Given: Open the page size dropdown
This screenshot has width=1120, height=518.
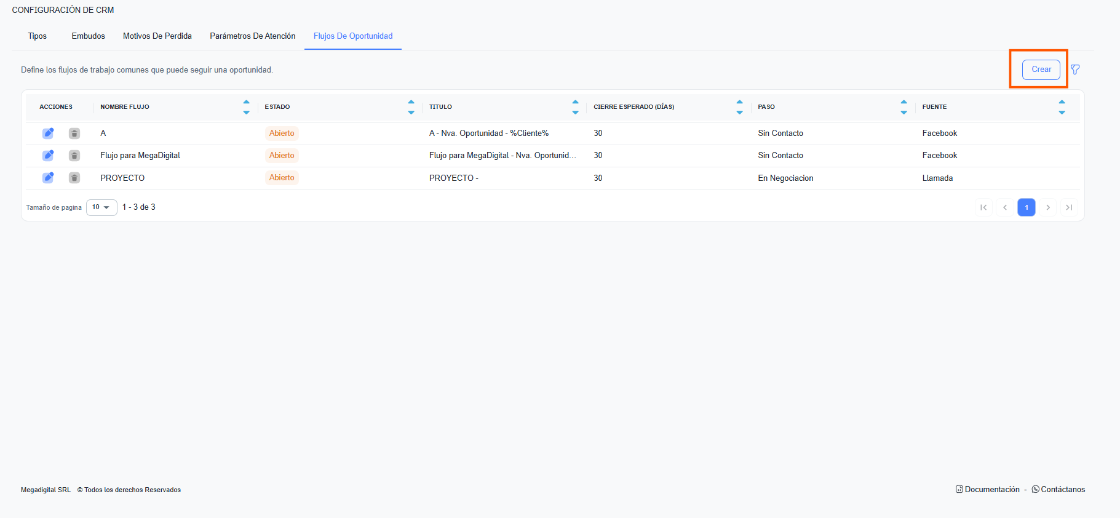Looking at the screenshot, I should (x=101, y=207).
